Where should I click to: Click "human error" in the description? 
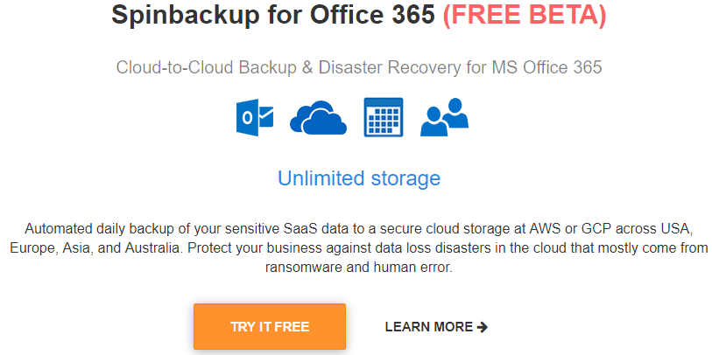point(415,268)
